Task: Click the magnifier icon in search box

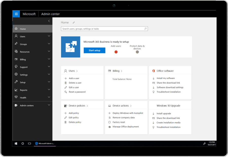Action: 145,29
